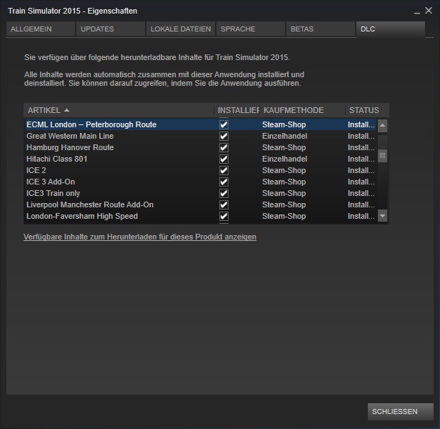Select ECML London – Peterborough Route row
This screenshot has height=429, width=440.
click(x=200, y=124)
